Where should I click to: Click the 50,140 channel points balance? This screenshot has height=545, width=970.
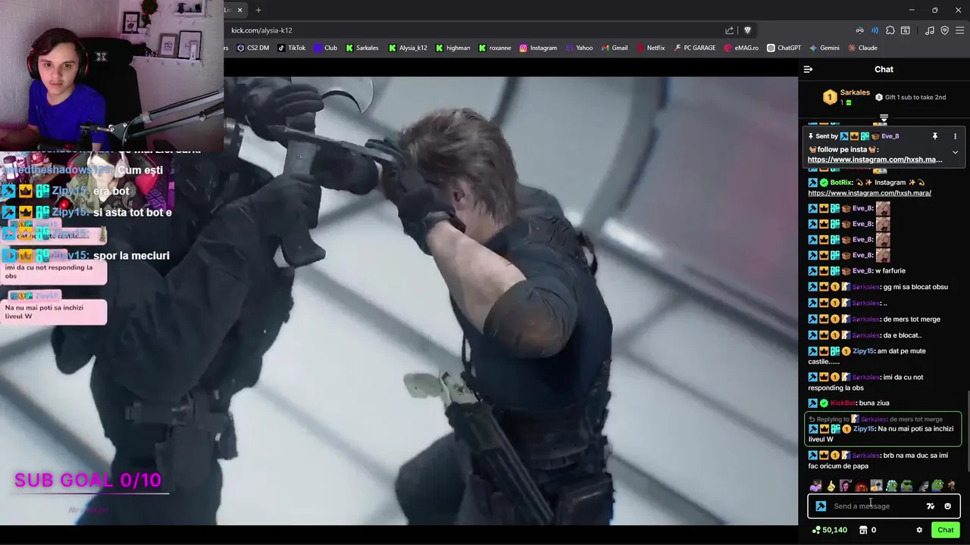(829, 530)
